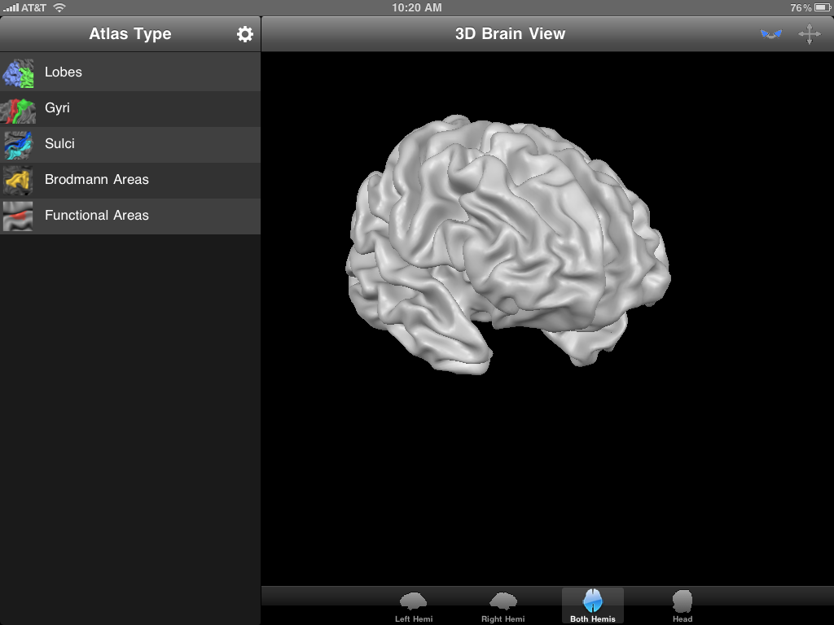Expand the Brodmann Areas atlas list

tap(97, 180)
